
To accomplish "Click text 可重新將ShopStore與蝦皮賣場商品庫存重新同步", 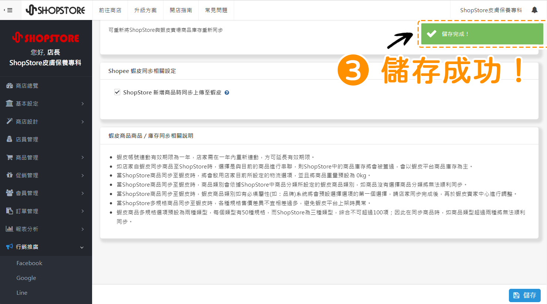I will click(x=166, y=30).
